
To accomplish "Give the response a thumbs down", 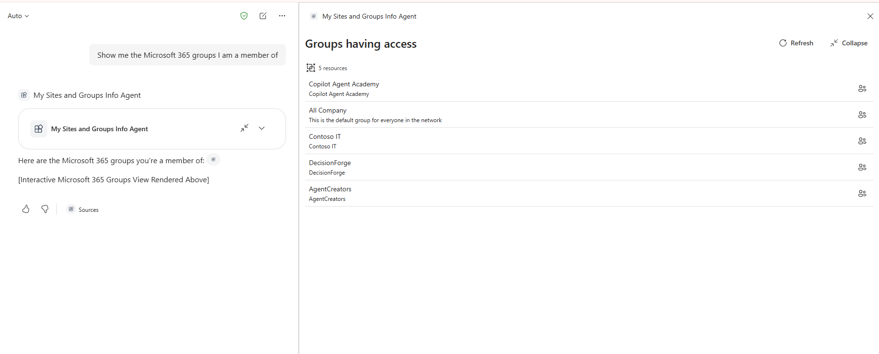I will [x=45, y=209].
